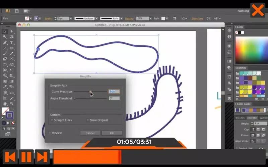Open the Painting workspace switcher

point(243,11)
